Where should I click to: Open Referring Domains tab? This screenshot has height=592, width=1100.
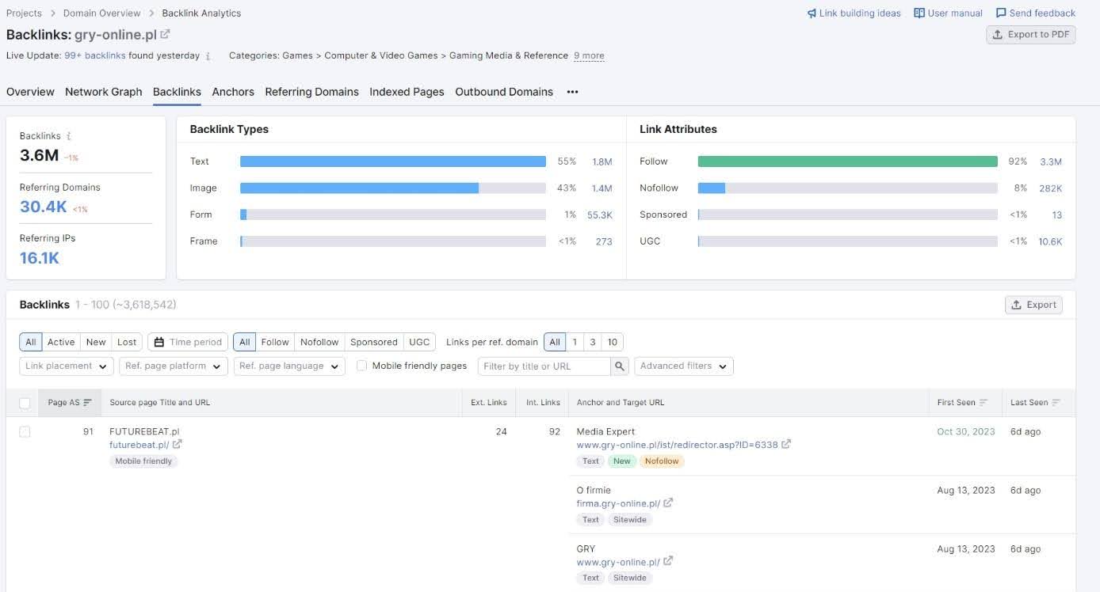tap(312, 92)
